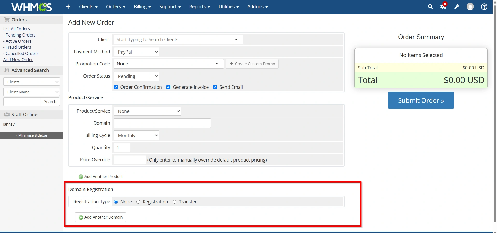This screenshot has width=497, height=233.
Task: Open the wrench setup icon
Action: point(457,7)
